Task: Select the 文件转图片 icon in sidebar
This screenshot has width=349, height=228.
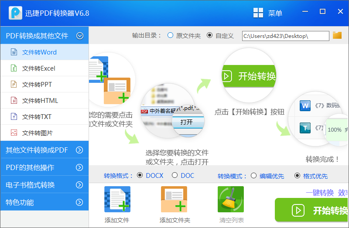Action: [x=14, y=133]
